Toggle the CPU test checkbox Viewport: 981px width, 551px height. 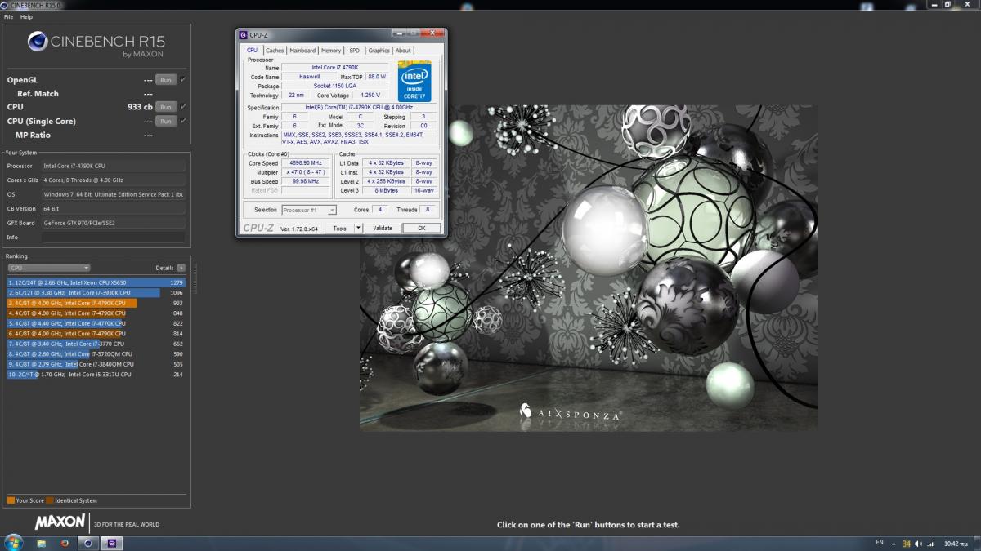pyautogui.click(x=183, y=107)
